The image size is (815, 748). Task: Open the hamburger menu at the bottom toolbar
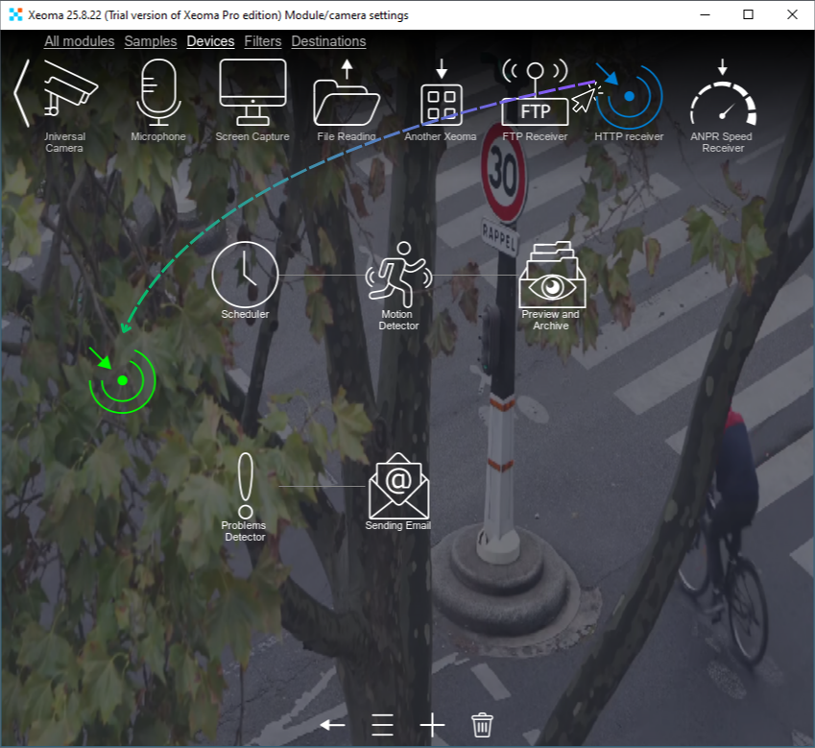(381, 725)
